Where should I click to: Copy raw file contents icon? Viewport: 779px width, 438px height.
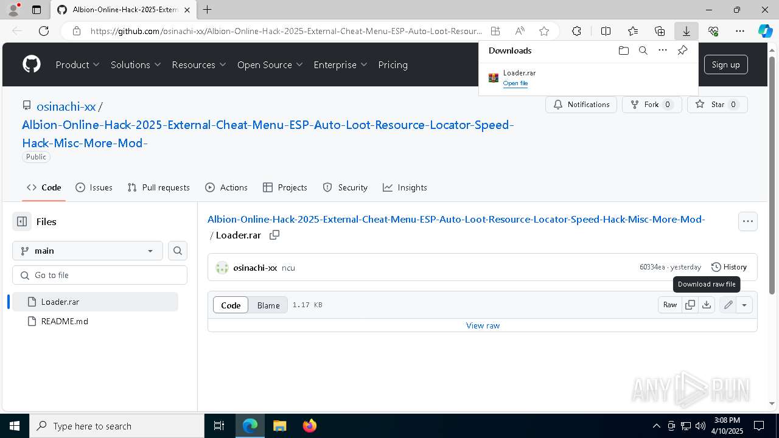click(690, 305)
